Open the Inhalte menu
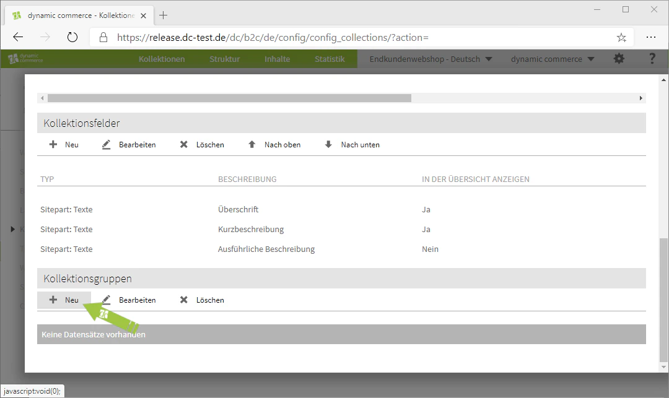Screen dimensions: 669x398 277,59
